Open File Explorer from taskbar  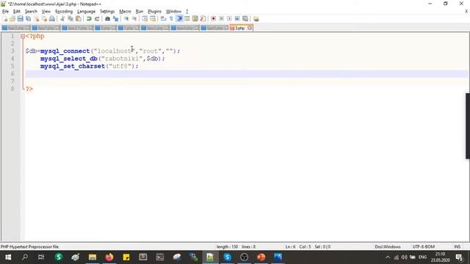(x=93, y=257)
